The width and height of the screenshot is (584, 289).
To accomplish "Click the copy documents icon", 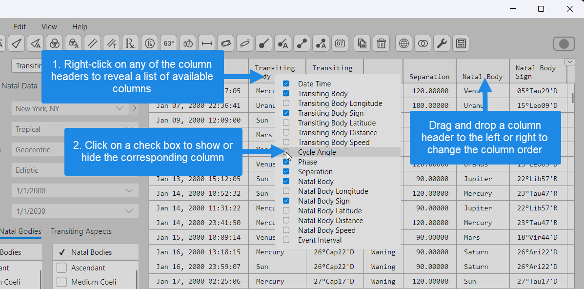I will [x=362, y=43].
